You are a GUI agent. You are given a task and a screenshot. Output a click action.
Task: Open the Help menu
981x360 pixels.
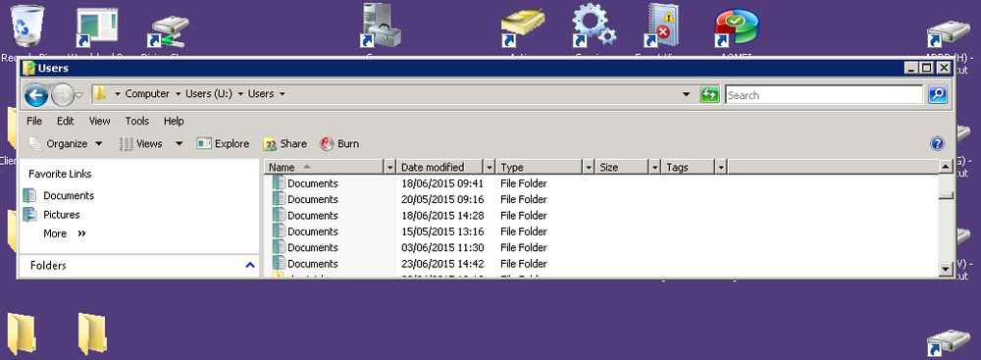174,121
